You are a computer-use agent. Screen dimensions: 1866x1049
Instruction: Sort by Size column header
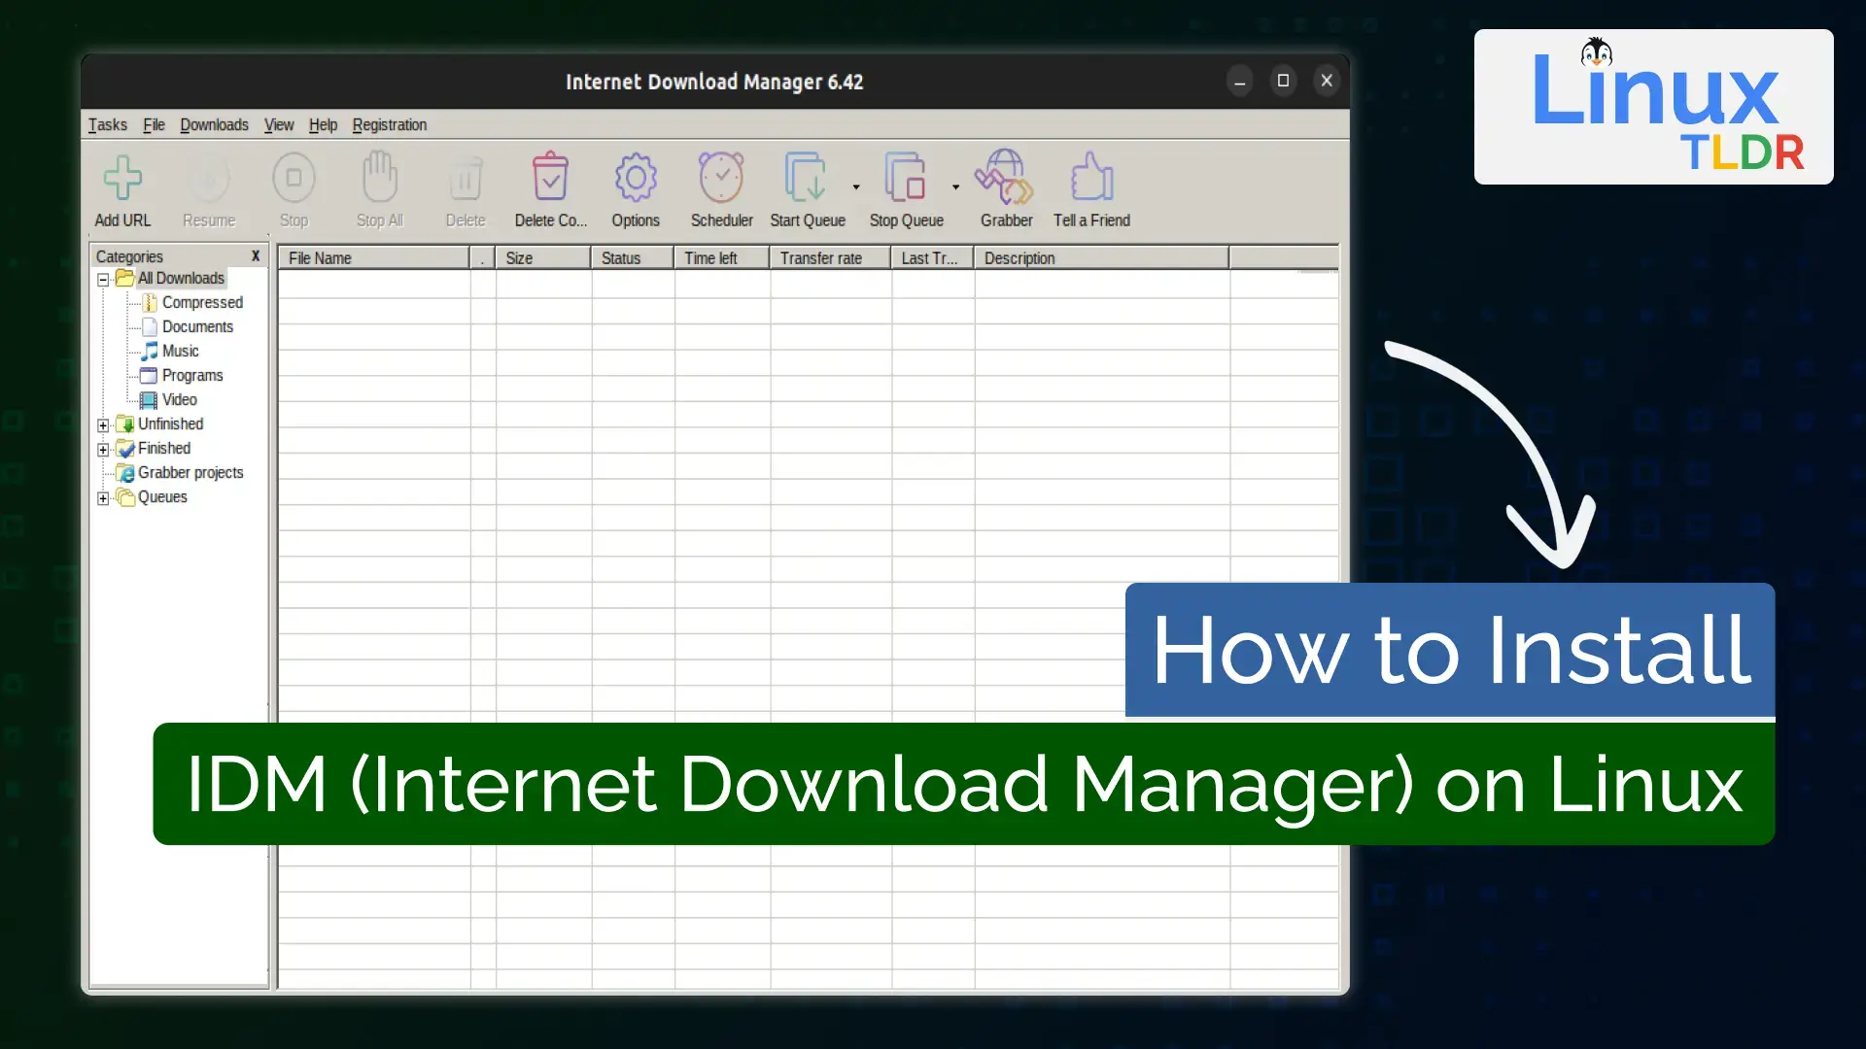pos(542,257)
